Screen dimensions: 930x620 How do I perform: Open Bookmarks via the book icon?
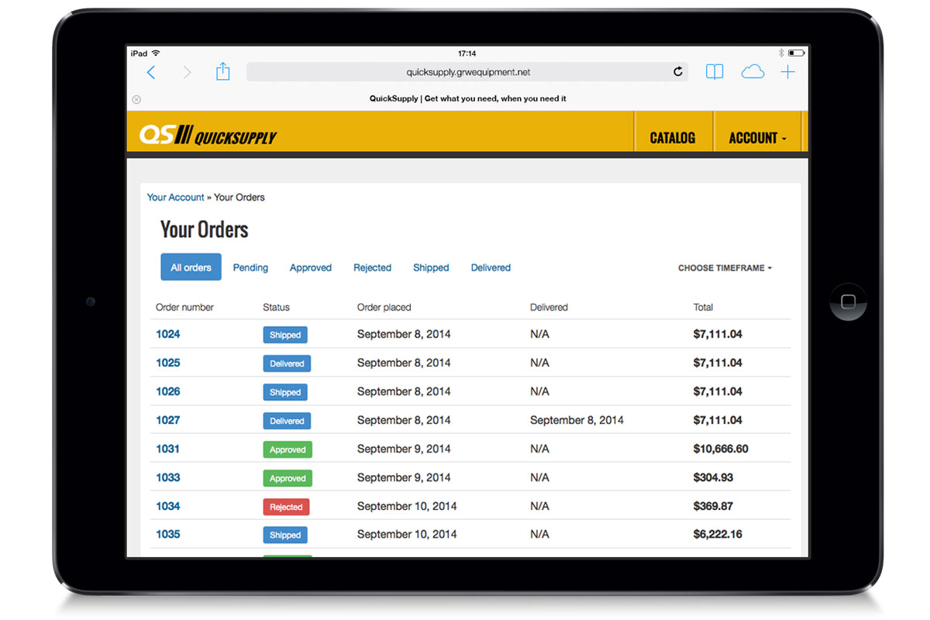(x=714, y=71)
